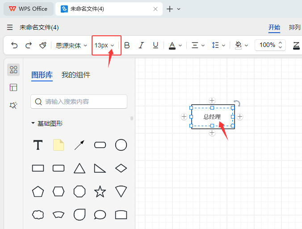Image resolution: width=302 pixels, height=229 pixels.
Task: Select the octagon shape
Action: point(80,191)
